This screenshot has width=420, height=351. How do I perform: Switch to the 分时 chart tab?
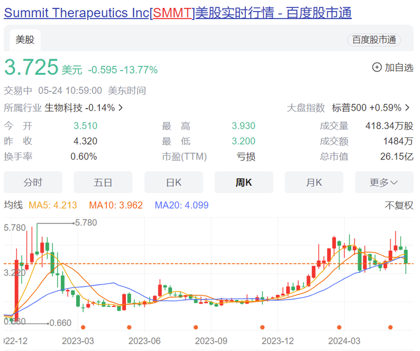(x=33, y=182)
